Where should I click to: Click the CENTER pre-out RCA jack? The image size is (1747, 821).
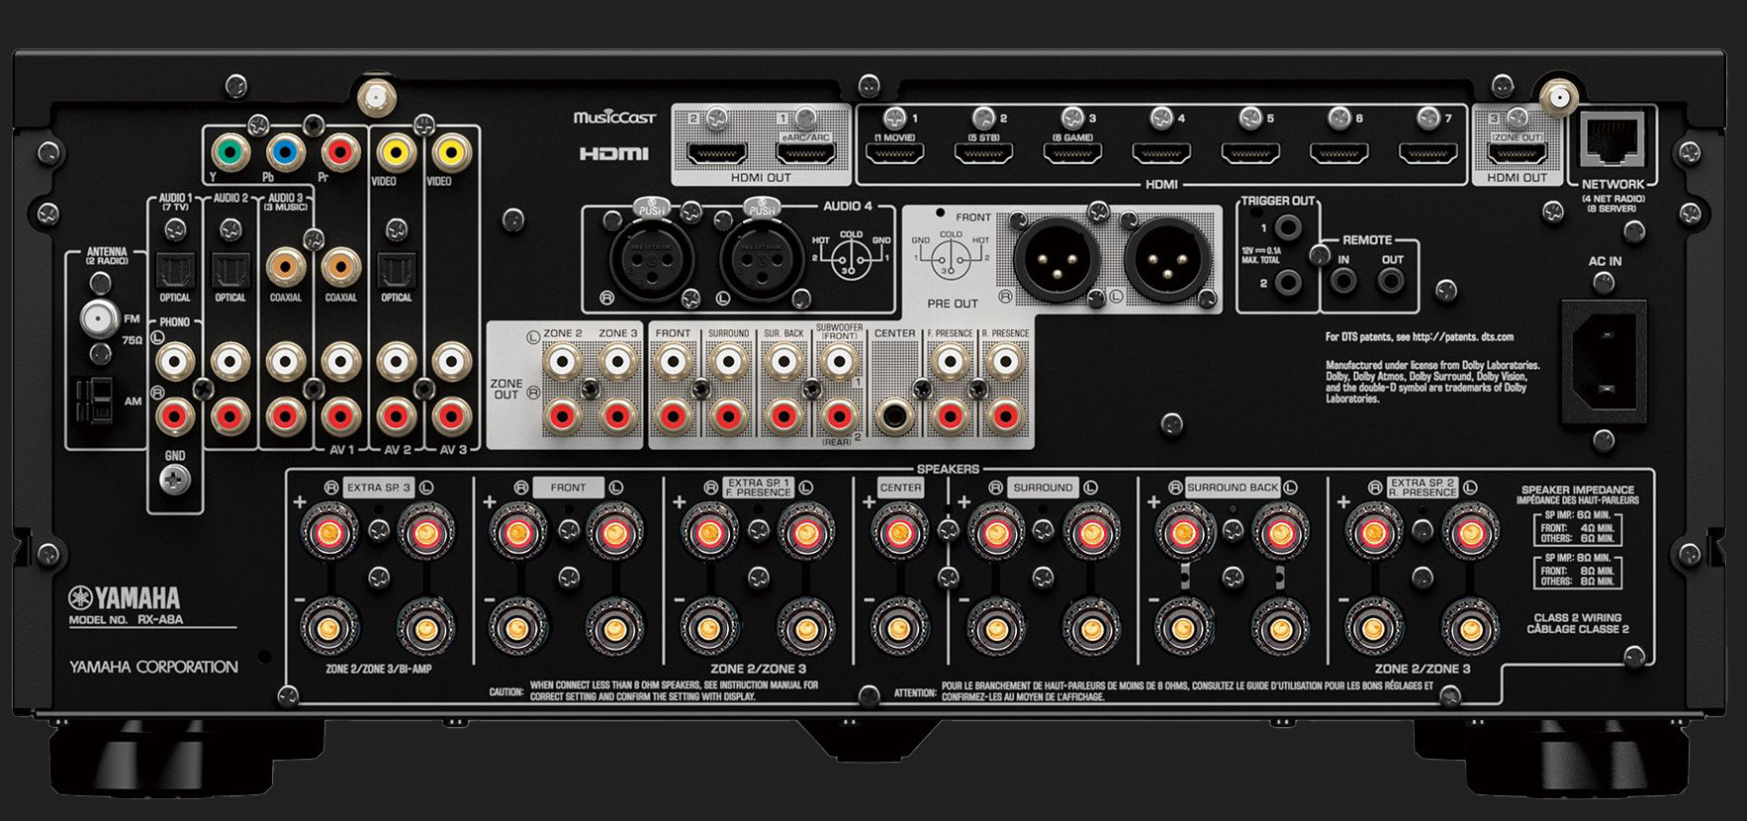tap(894, 415)
